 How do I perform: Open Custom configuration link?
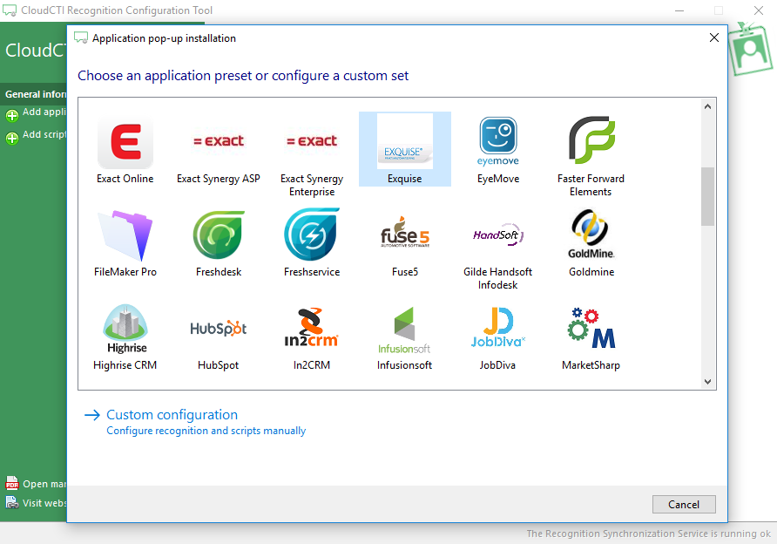click(172, 415)
